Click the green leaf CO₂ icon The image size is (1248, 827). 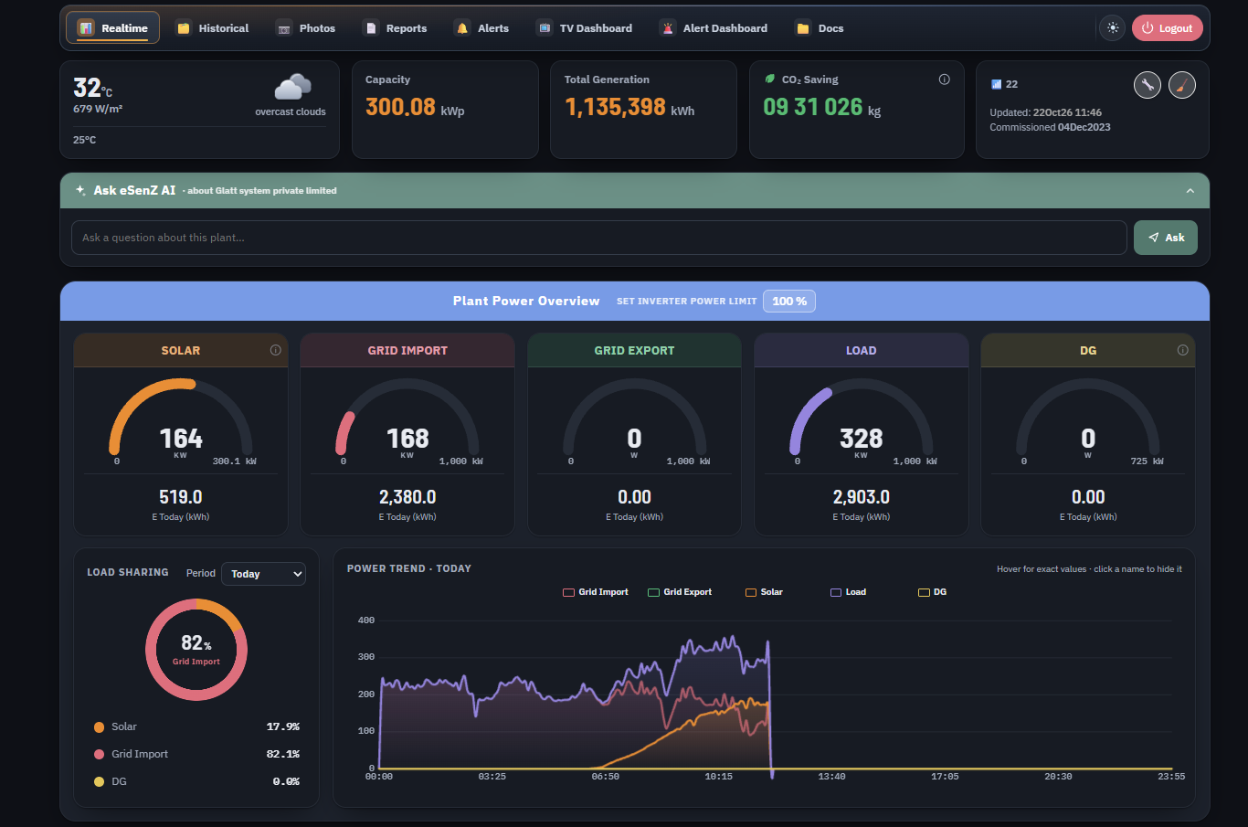769,80
